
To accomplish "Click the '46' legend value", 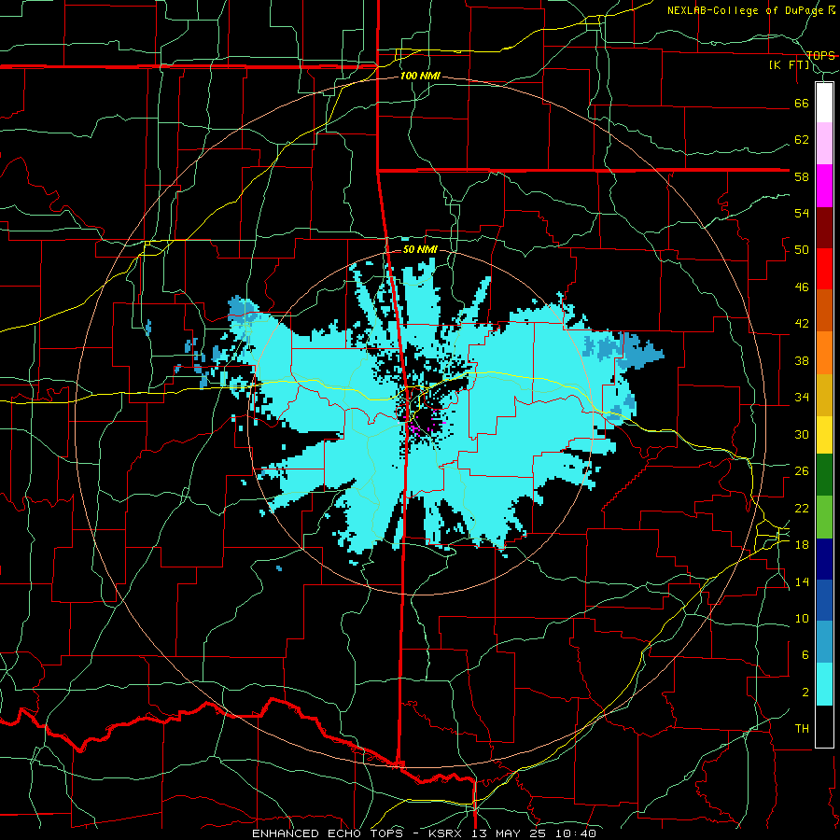I will point(802,287).
